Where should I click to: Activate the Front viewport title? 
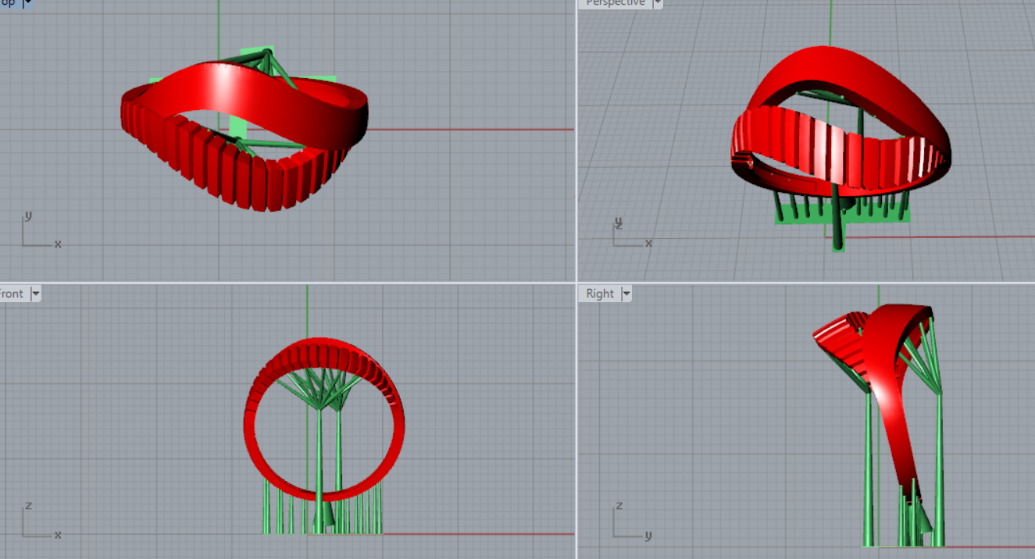tap(12, 294)
